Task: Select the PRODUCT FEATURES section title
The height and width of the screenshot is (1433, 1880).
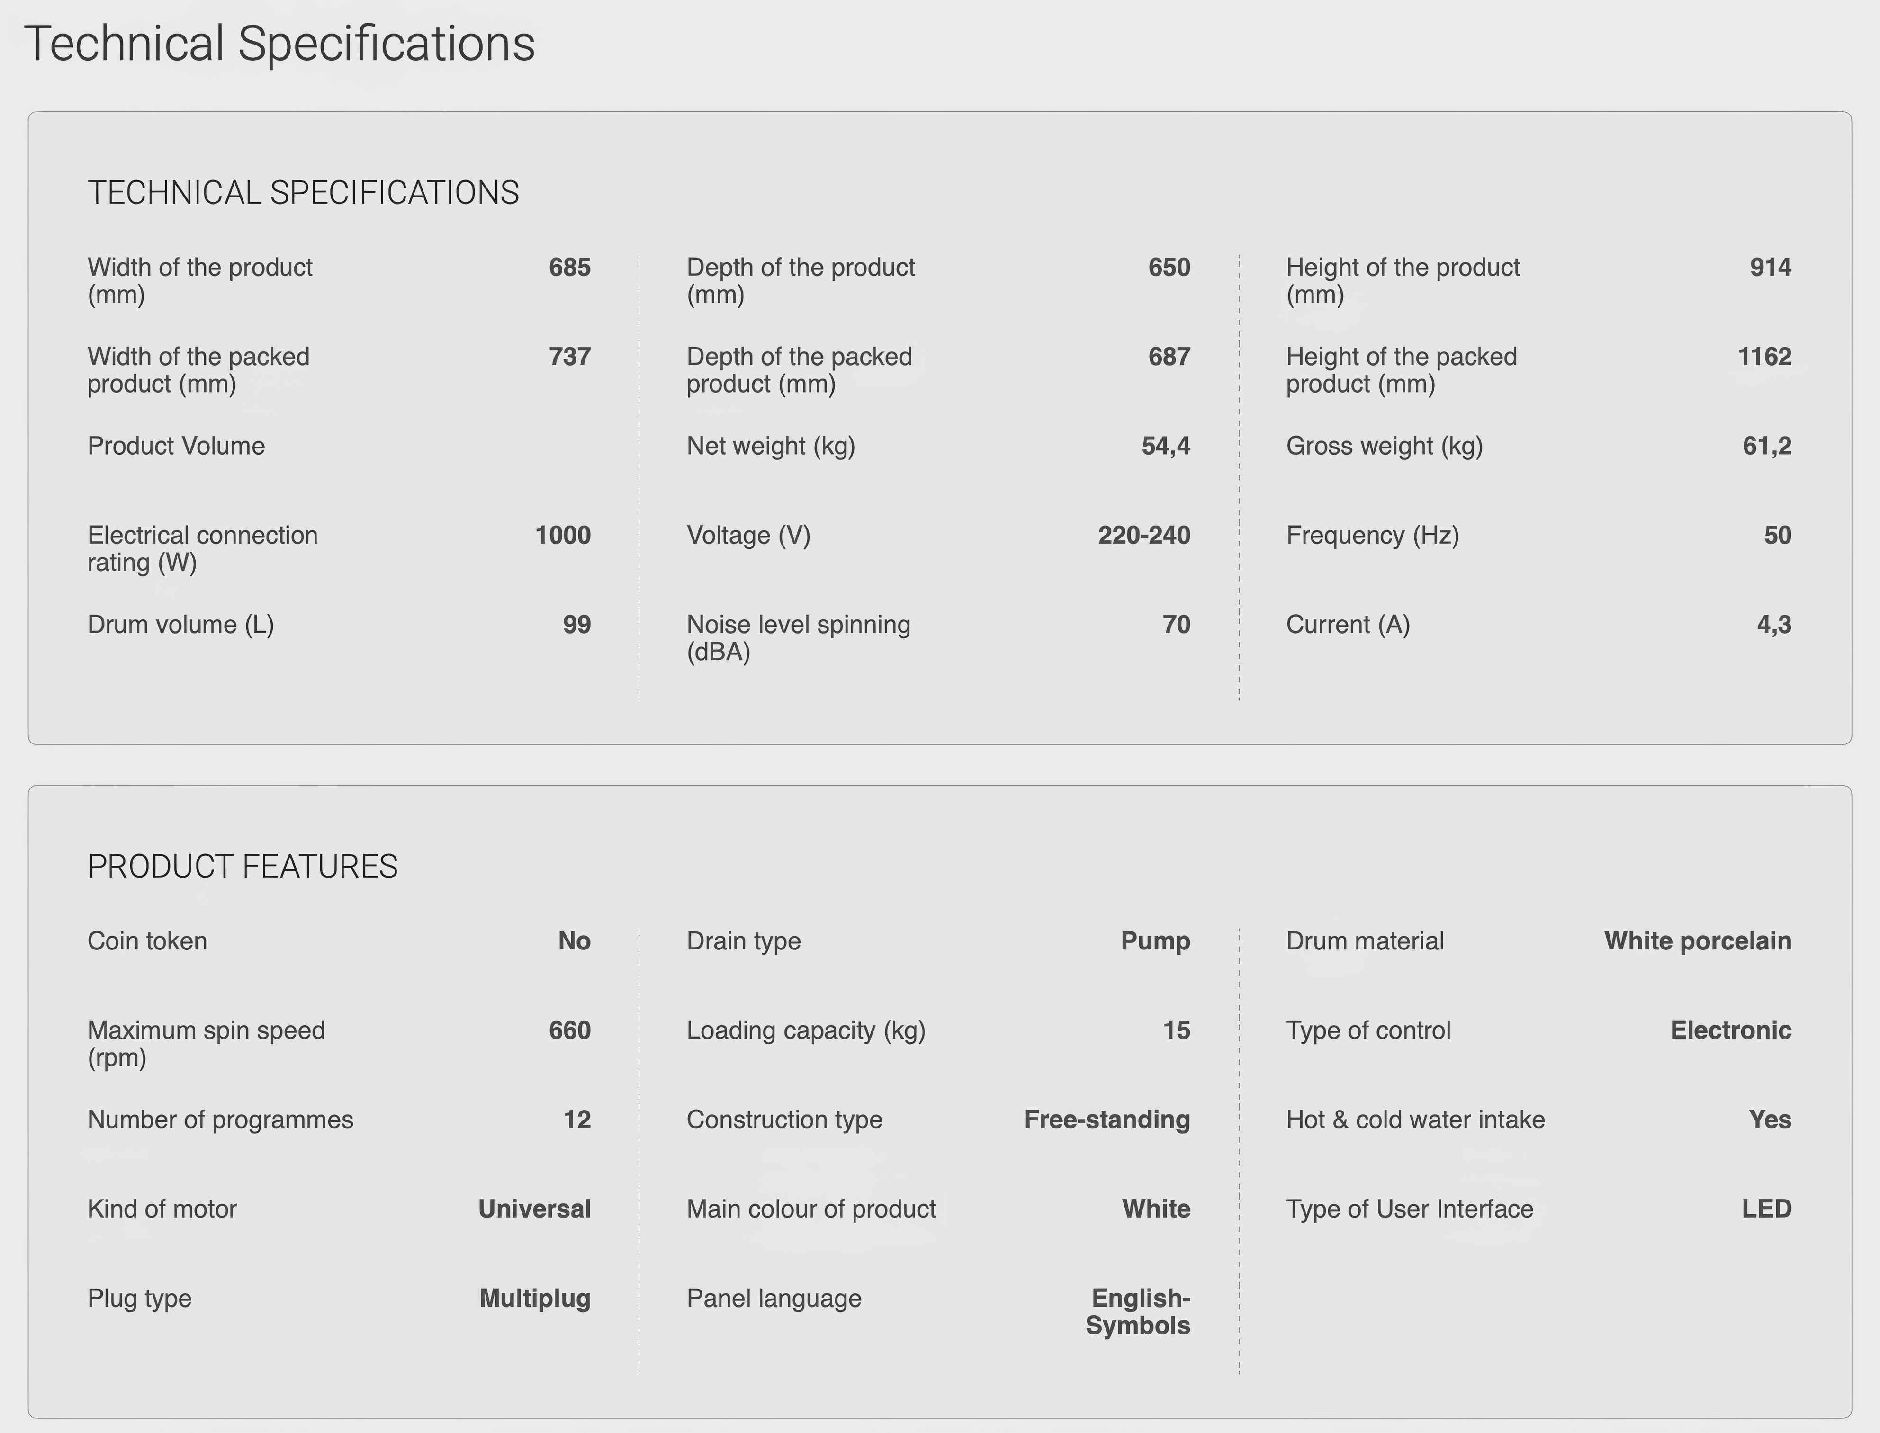Action: pos(242,867)
